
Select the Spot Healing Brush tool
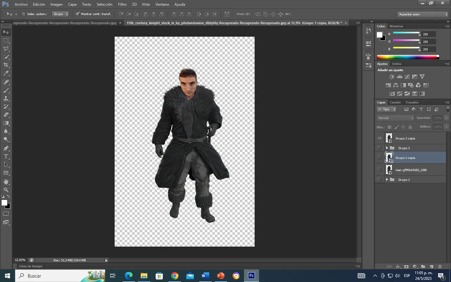pyautogui.click(x=6, y=82)
